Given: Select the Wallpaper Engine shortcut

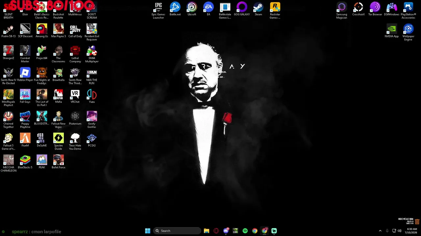Looking at the screenshot, I should tap(408, 32).
